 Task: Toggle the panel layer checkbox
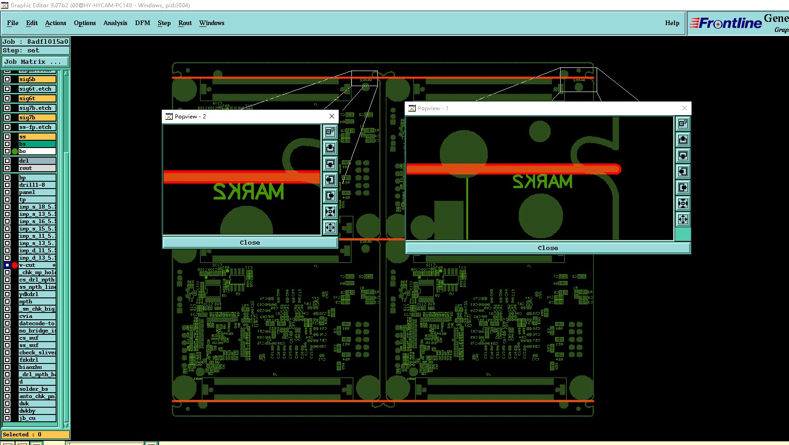7,192
